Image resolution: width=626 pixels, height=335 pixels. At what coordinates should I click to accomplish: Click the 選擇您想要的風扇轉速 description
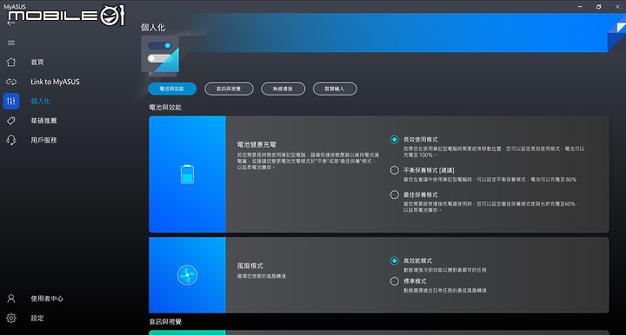pos(262,276)
